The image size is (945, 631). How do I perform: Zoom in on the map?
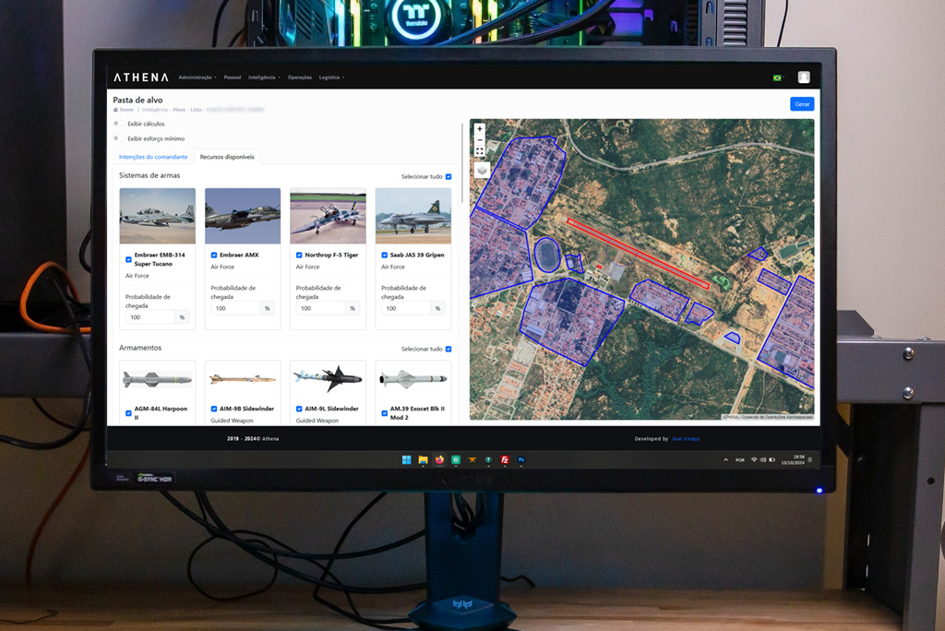pyautogui.click(x=480, y=129)
